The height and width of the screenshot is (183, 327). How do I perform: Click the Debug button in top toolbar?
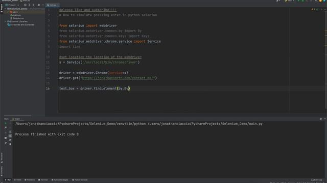pyautogui.click(x=303, y=1)
